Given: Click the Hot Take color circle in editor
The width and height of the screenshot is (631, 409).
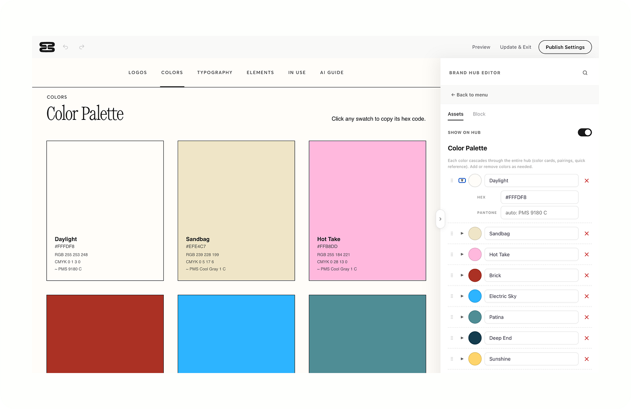Looking at the screenshot, I should [x=475, y=254].
